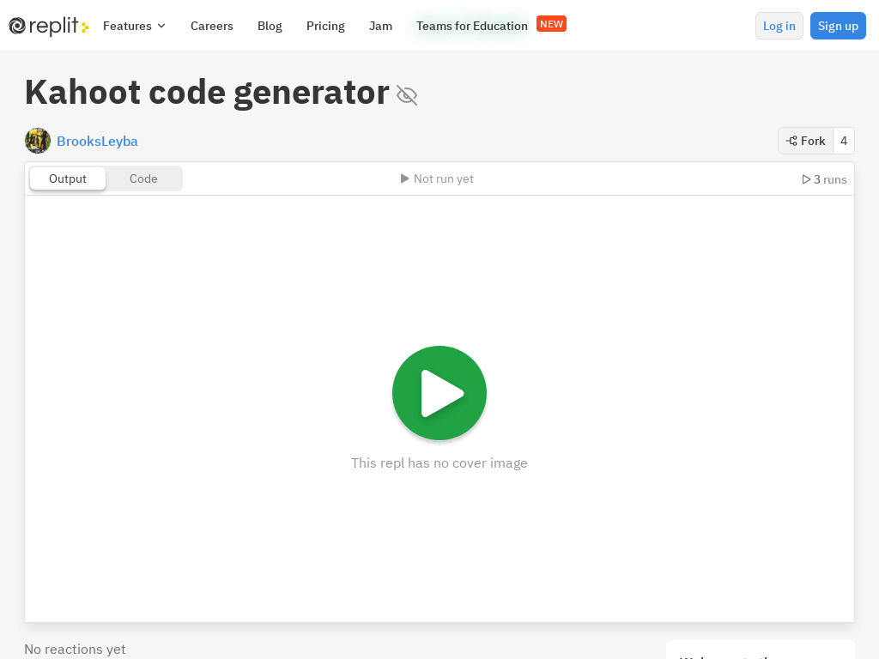The height and width of the screenshot is (659, 879).
Task: Click the Log in button
Action: click(779, 26)
